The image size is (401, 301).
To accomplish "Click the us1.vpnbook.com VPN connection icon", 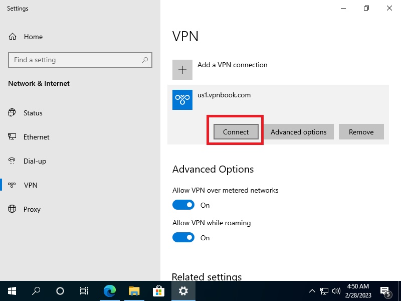I will pos(182,100).
